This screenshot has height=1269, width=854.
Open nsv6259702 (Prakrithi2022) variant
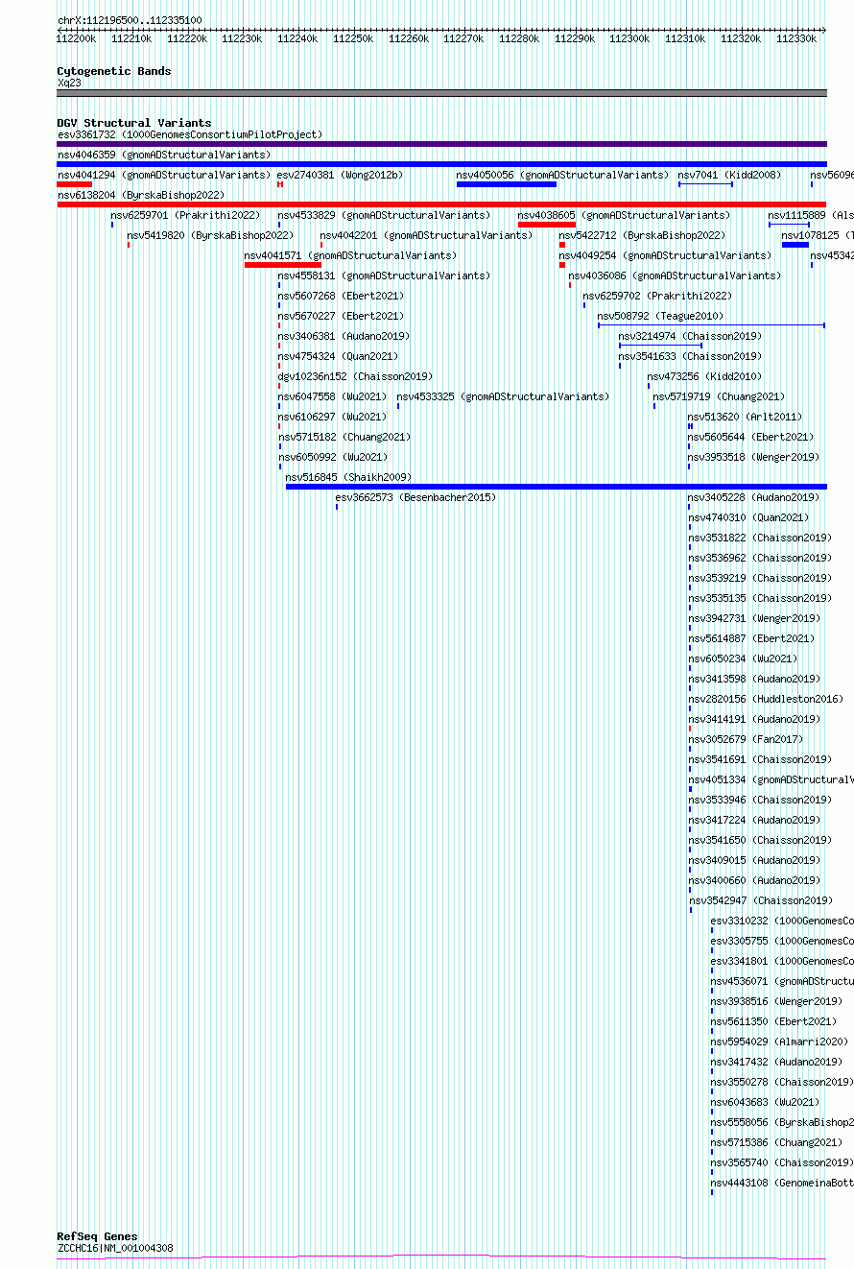657,297
